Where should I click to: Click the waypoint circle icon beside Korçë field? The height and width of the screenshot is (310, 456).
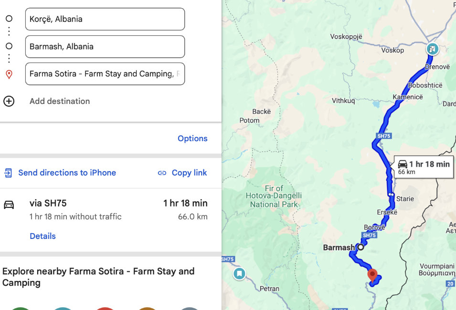coord(9,19)
